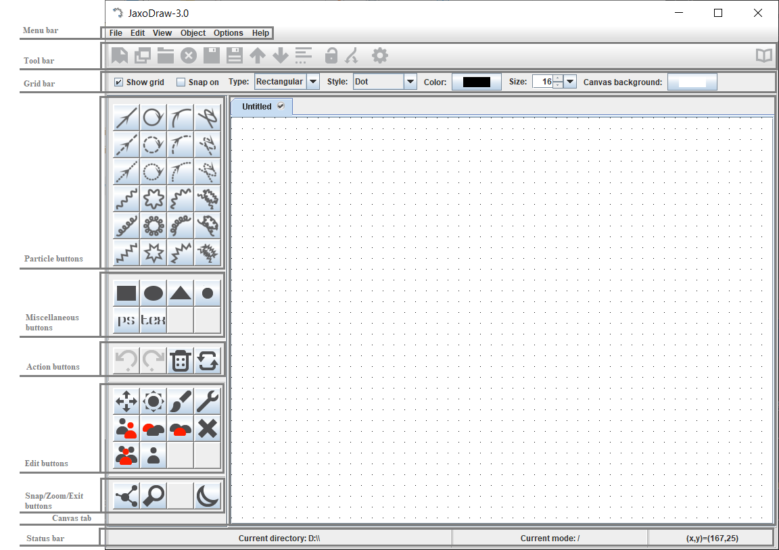This screenshot has height=550, width=779.
Task: Select the triangle shape tool
Action: click(x=180, y=293)
